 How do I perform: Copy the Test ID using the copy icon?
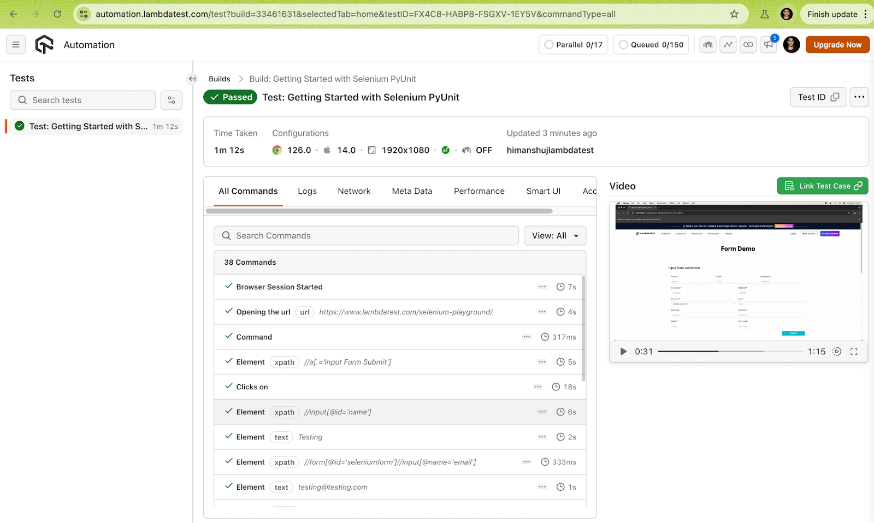[834, 97]
